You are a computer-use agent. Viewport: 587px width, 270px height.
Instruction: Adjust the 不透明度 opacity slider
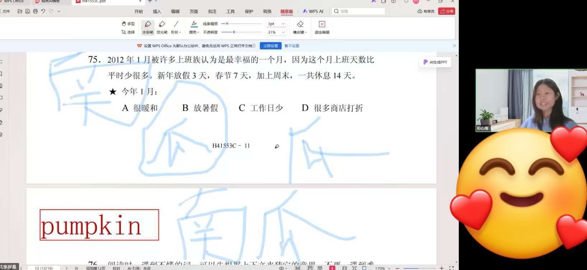click(x=241, y=32)
